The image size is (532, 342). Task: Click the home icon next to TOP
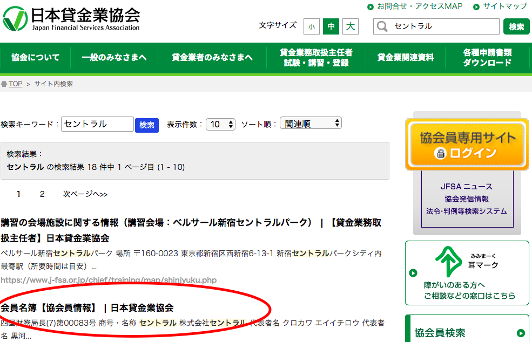pos(4,84)
